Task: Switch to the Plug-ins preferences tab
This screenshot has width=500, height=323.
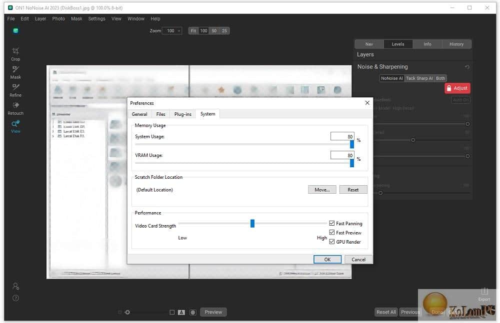Action: pos(182,114)
